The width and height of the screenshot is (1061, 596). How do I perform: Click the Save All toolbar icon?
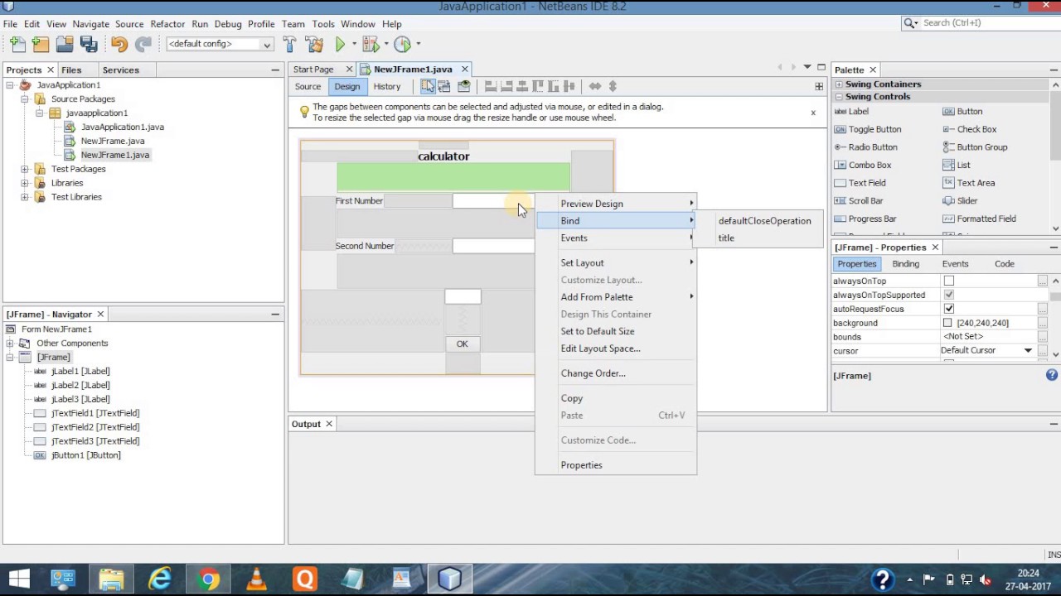pyautogui.click(x=89, y=44)
